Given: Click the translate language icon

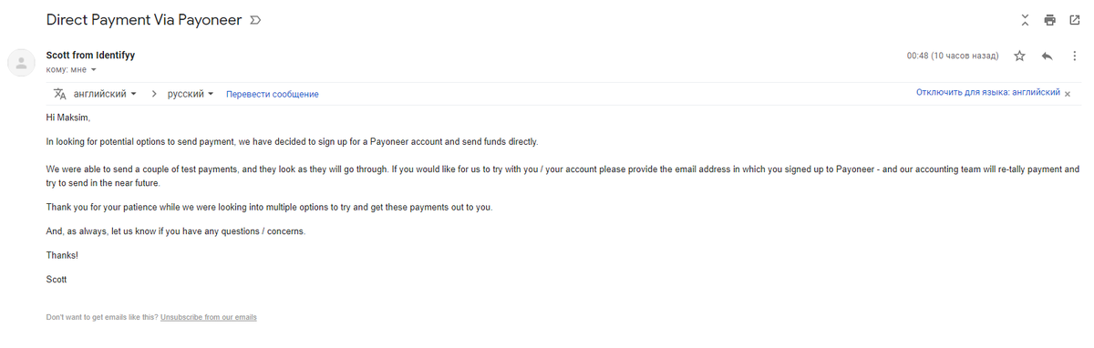Looking at the screenshot, I should (x=59, y=94).
